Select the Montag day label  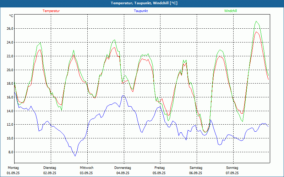[13, 168]
